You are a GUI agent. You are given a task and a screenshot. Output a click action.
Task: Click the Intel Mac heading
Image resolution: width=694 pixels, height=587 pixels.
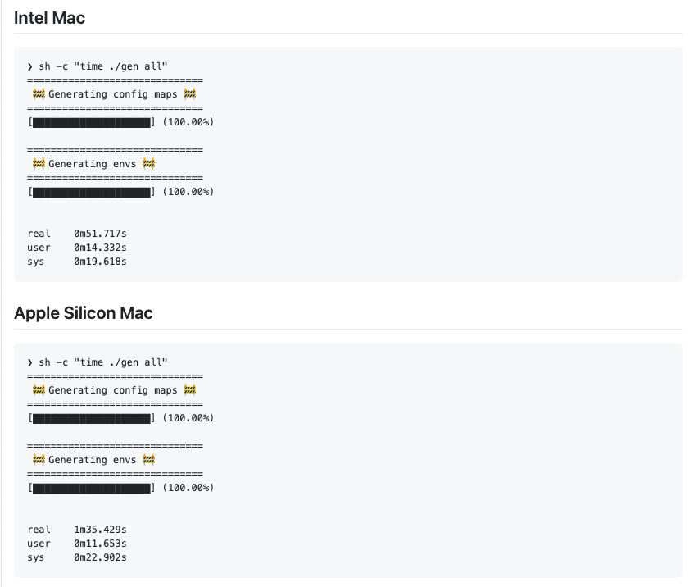point(49,18)
